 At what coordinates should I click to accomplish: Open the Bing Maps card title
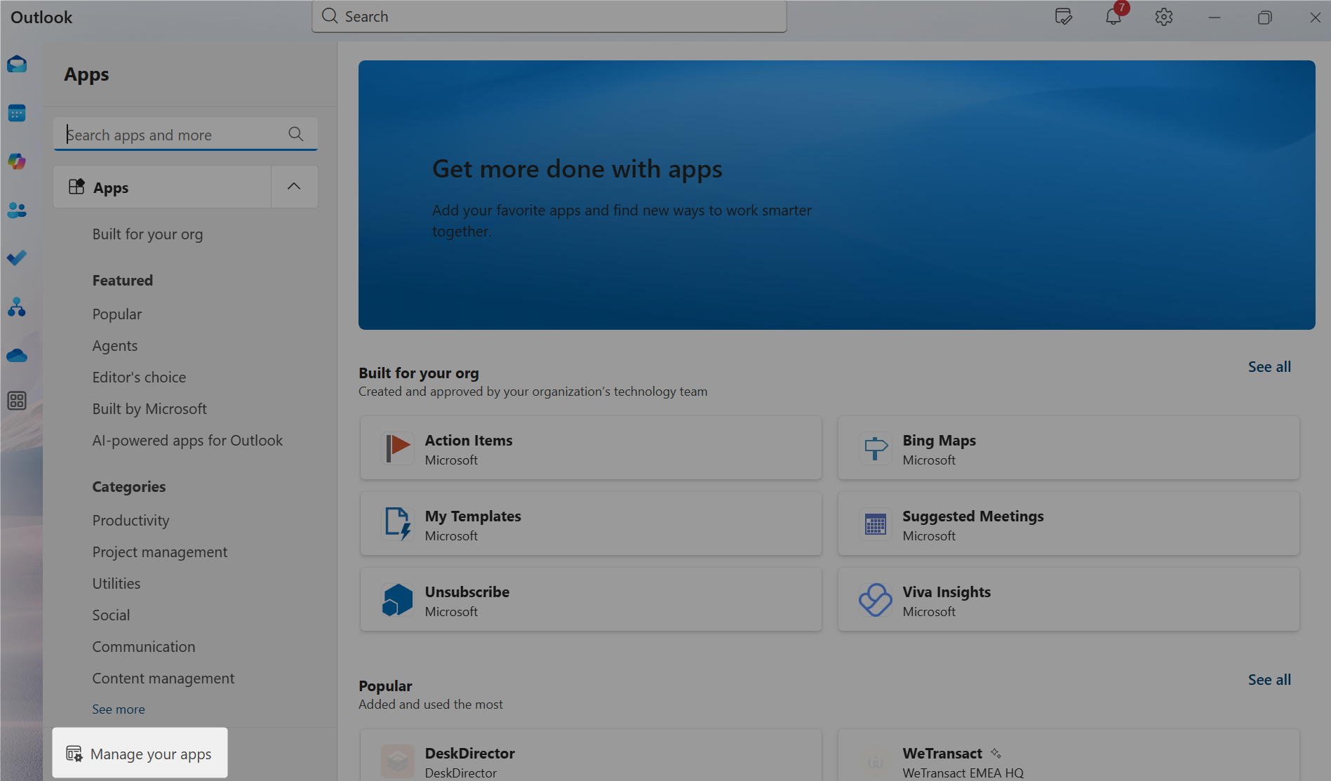click(x=939, y=441)
